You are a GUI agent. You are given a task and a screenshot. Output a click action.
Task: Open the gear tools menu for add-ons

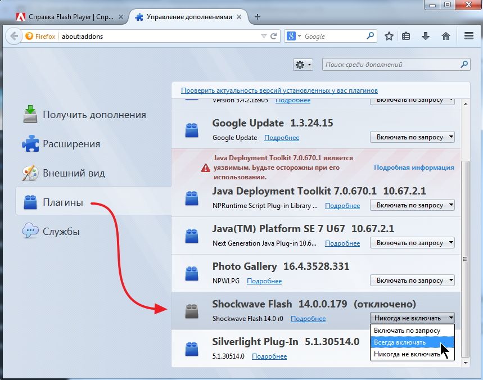(x=303, y=65)
